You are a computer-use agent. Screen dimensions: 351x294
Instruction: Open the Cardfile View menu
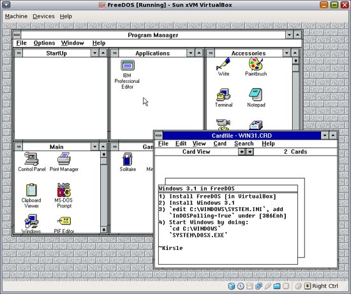click(199, 143)
